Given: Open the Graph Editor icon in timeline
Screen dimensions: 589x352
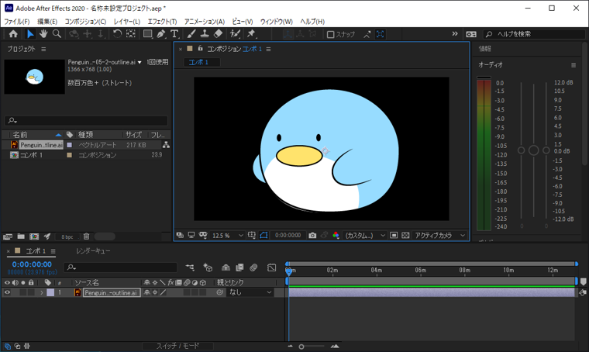Looking at the screenshot, I should [x=271, y=267].
